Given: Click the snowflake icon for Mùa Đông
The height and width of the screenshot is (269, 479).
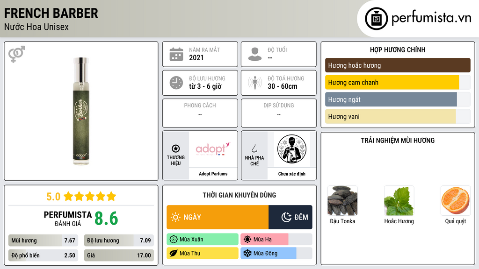Looking at the screenshot, I should (247, 253).
